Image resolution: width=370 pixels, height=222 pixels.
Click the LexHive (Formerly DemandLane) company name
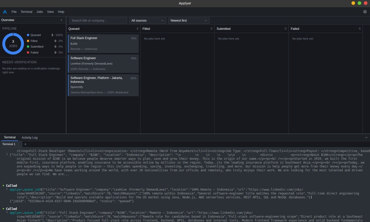91,64
